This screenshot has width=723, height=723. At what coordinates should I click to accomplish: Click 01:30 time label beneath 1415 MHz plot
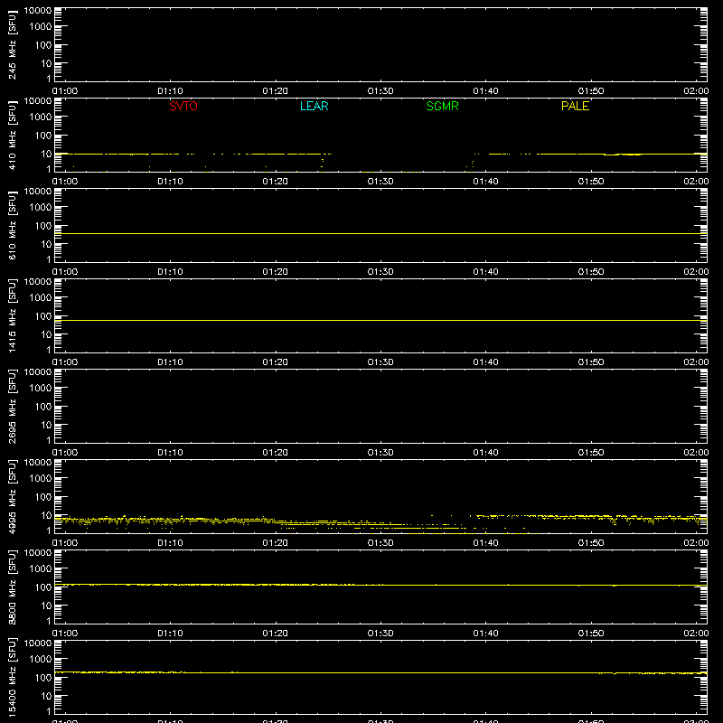click(380, 362)
